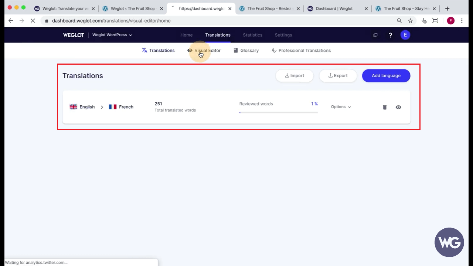Screen dimensions: 473x266
Task: Stop page loading with the X button
Action: pyautogui.click(x=33, y=21)
